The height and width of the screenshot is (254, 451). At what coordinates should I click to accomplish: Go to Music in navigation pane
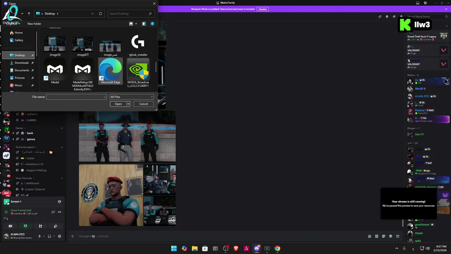pyautogui.click(x=18, y=85)
